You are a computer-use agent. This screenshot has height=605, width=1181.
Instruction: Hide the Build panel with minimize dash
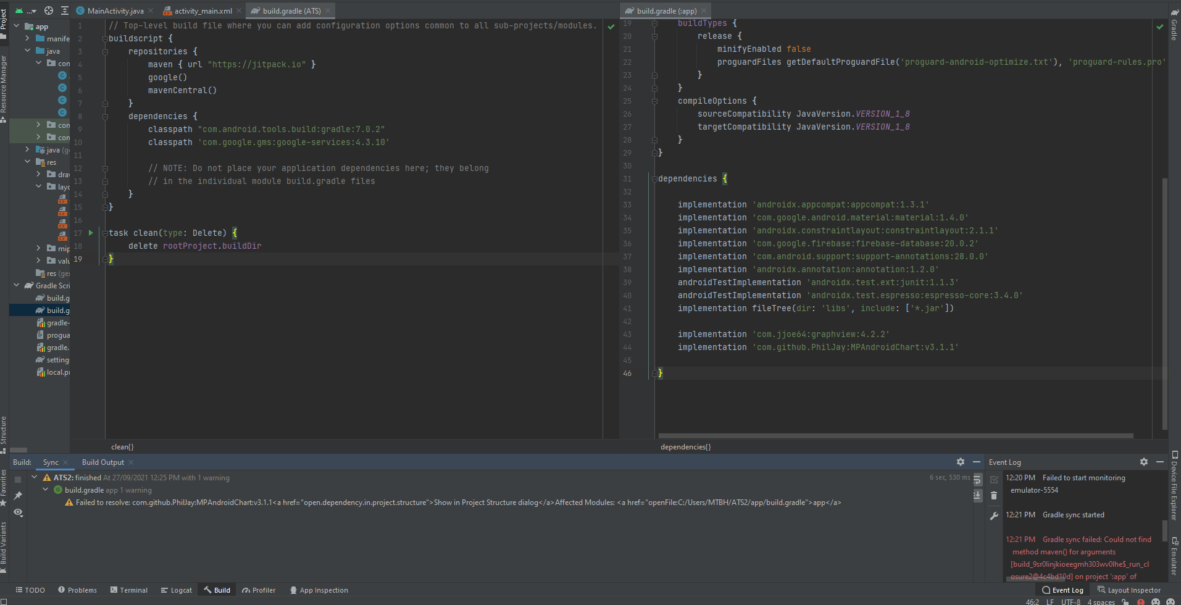tap(977, 462)
